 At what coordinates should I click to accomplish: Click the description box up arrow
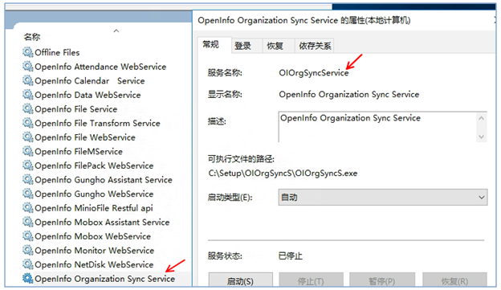481,118
